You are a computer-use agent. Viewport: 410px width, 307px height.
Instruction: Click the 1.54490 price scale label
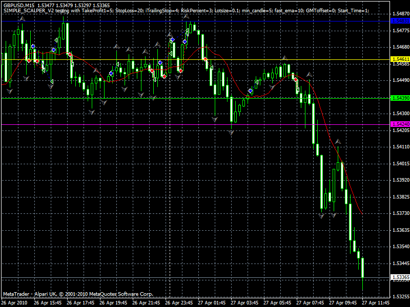click(401, 80)
